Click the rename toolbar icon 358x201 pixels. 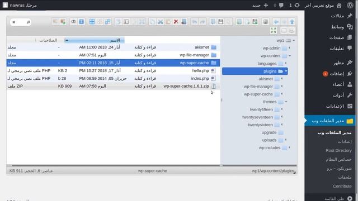tap(126, 22)
